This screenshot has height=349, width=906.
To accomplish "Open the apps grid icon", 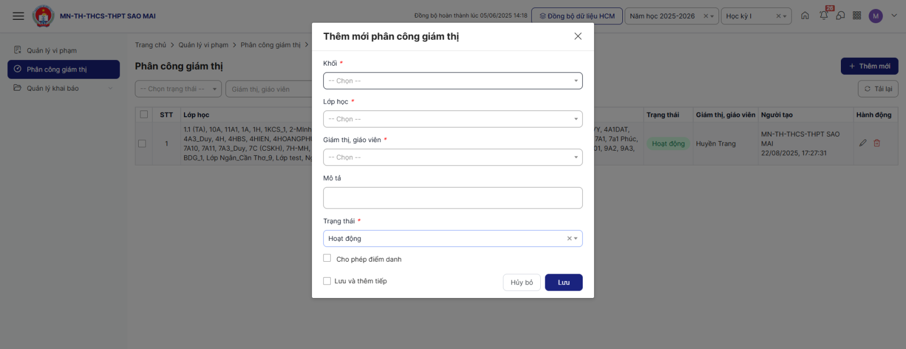I will 857,16.
